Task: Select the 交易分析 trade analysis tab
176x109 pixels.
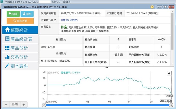Action: click(19, 57)
